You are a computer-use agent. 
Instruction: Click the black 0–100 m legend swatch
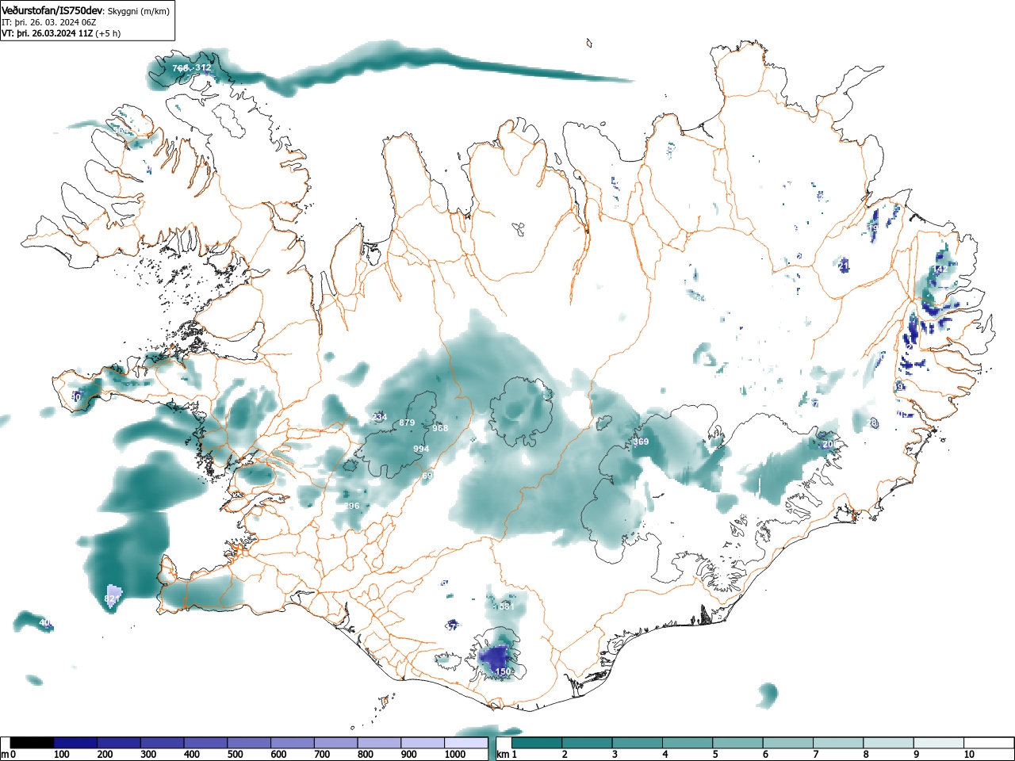(33, 744)
